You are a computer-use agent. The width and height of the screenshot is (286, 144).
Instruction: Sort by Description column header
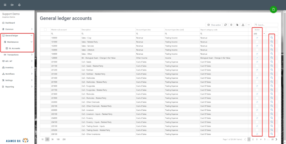pyautogui.click(x=86, y=29)
